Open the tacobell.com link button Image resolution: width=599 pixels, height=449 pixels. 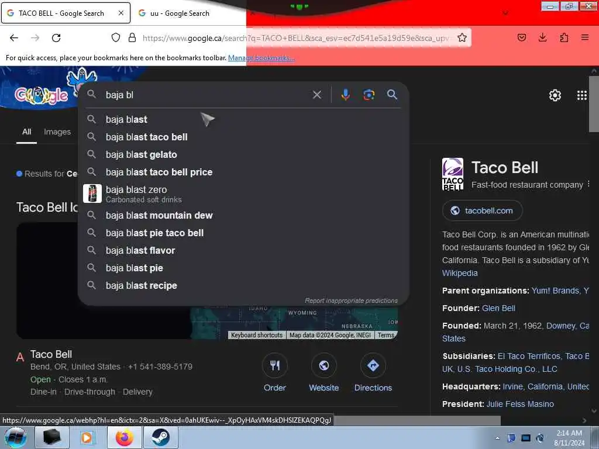482,210
